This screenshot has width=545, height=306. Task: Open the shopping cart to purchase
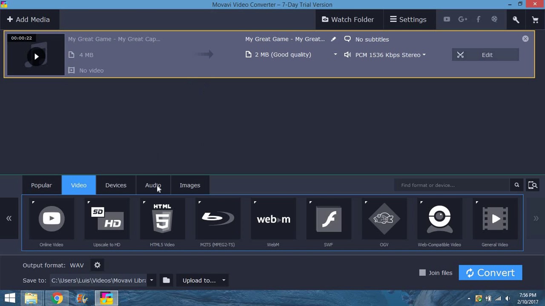pyautogui.click(x=535, y=20)
